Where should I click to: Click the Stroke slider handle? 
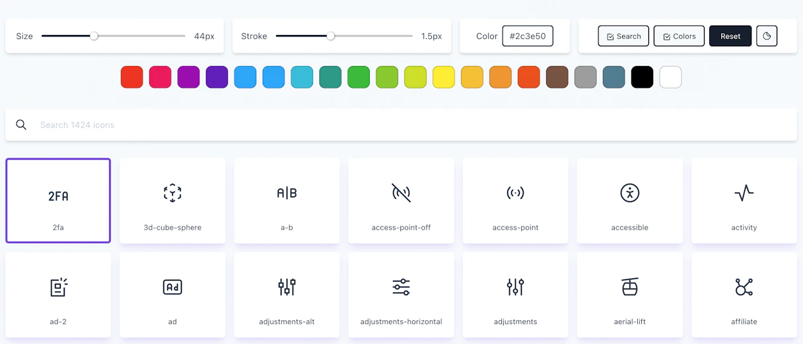coord(331,36)
